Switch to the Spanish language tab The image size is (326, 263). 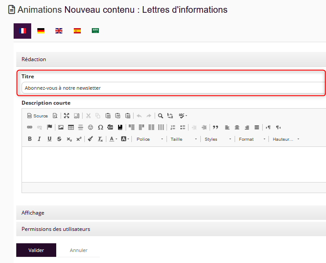(x=77, y=31)
